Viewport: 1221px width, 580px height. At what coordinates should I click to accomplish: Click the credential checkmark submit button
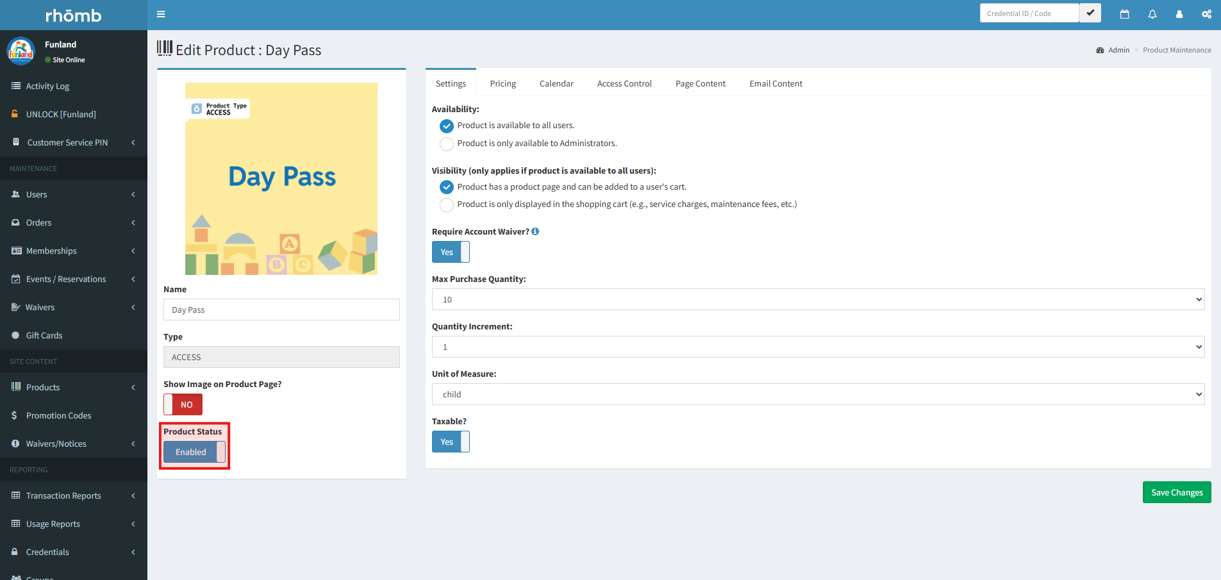(x=1090, y=13)
